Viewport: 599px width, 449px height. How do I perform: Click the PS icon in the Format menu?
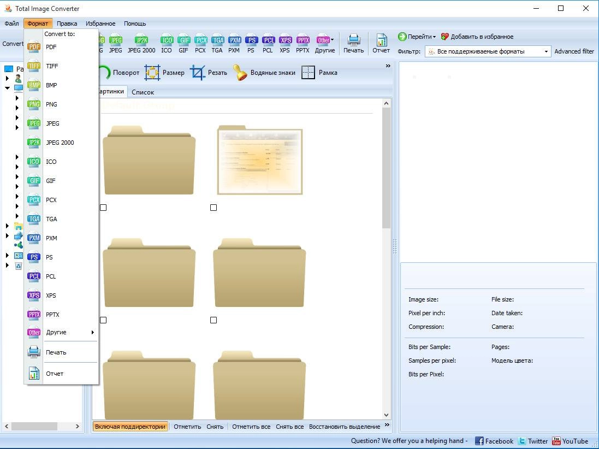(x=34, y=257)
